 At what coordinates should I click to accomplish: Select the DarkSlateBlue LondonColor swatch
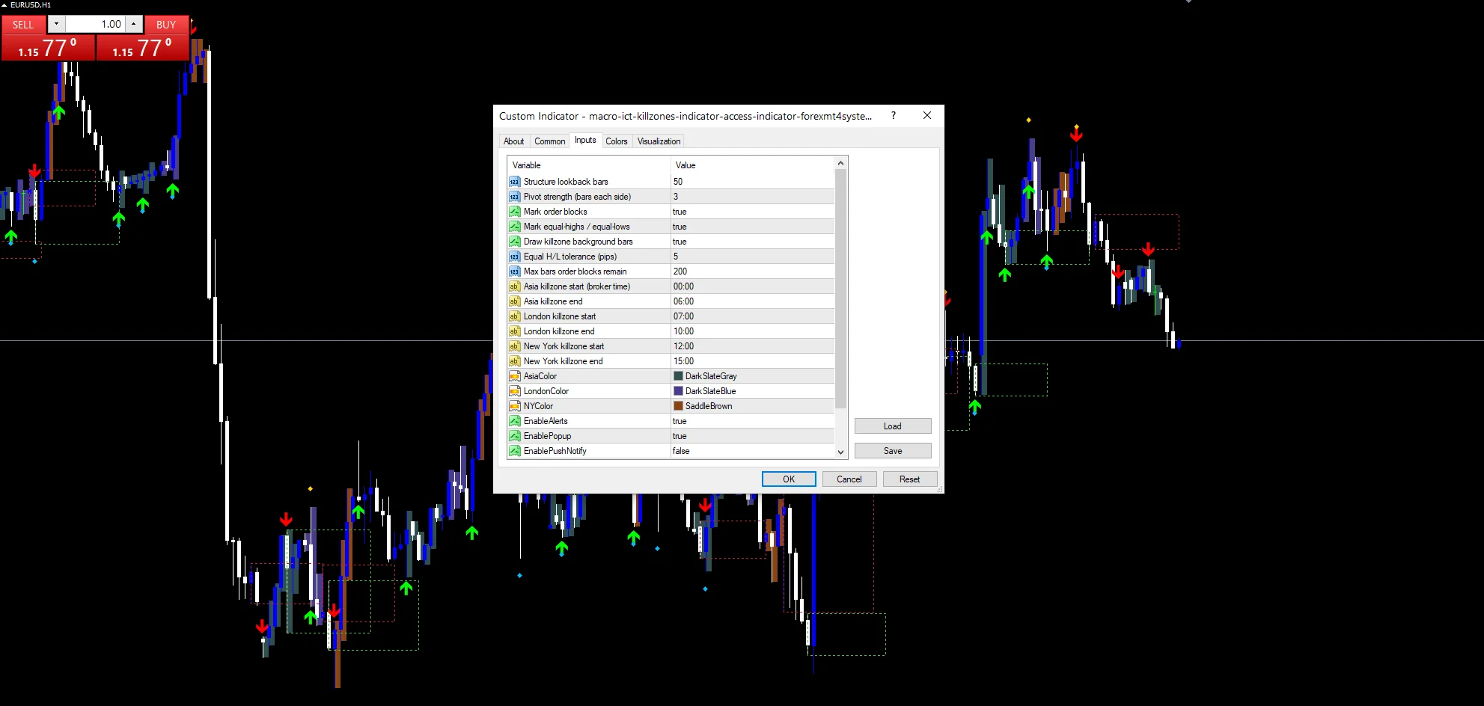678,391
